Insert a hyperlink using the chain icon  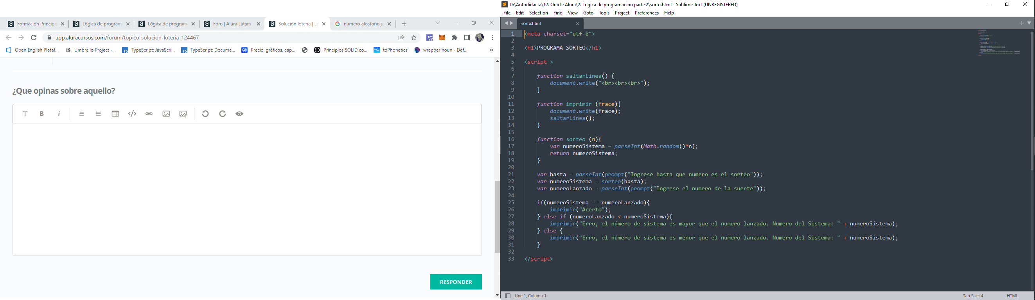149,114
